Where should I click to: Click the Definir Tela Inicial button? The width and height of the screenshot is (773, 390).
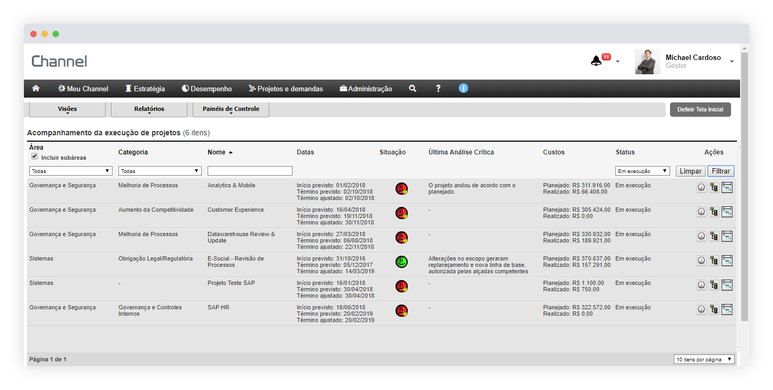coord(700,109)
